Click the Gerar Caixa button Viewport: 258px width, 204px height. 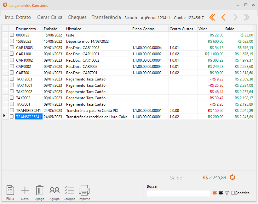coord(50,18)
